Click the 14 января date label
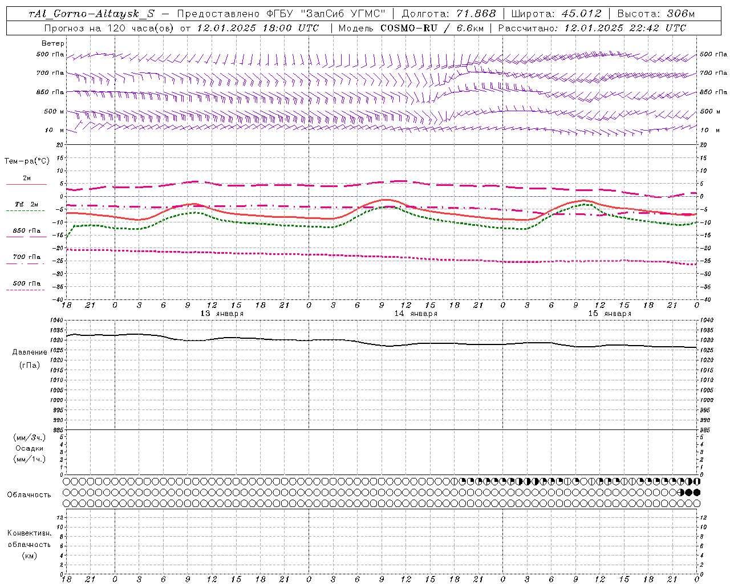 point(416,314)
